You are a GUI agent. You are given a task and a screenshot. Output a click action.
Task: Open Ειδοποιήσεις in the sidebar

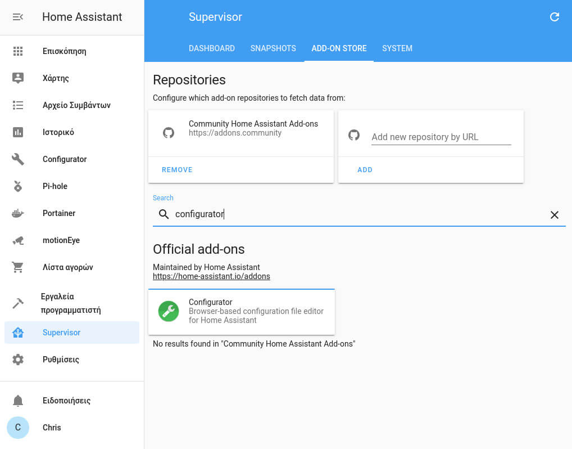point(72,401)
